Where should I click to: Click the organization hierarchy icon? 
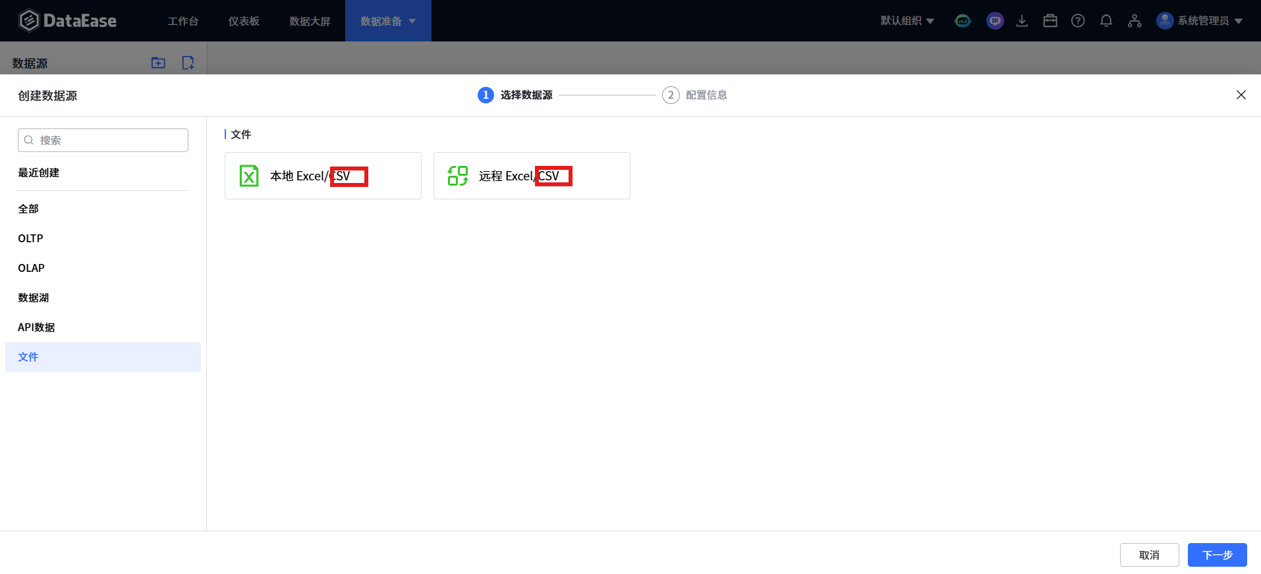tap(1134, 21)
